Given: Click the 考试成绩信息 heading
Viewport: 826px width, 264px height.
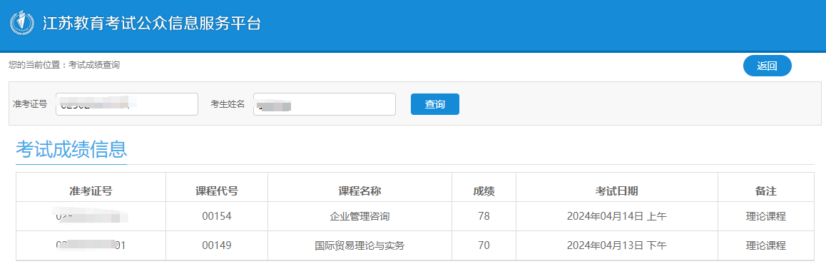Looking at the screenshot, I should pos(71,149).
